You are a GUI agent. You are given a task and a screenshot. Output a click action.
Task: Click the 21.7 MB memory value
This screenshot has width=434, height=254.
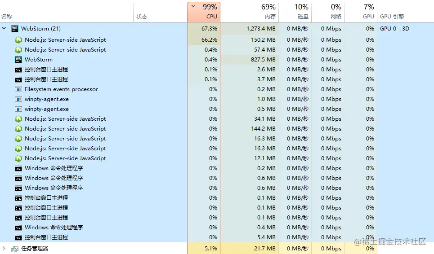(x=265, y=249)
